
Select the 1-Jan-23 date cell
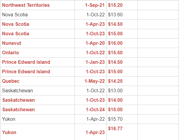coord(95,62)
